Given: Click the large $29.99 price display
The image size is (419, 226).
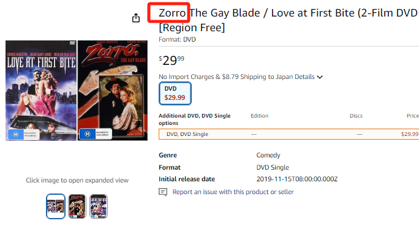Looking at the screenshot, I should click(172, 61).
